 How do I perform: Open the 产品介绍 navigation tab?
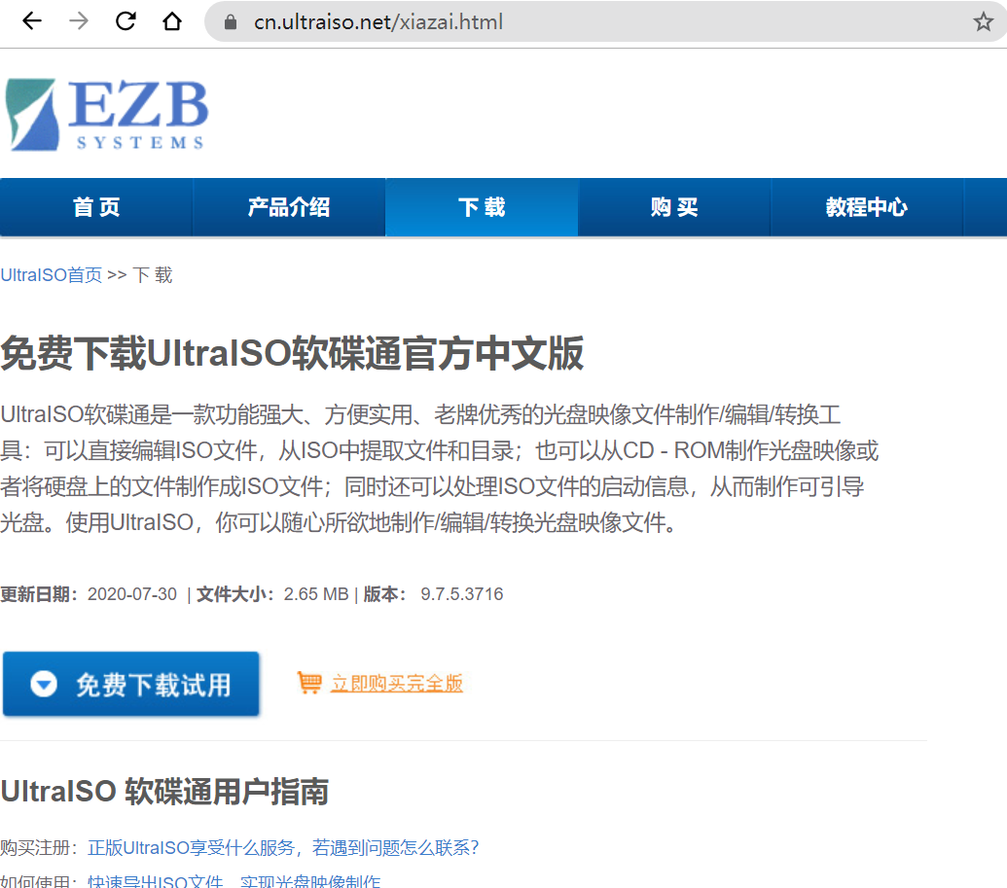click(x=289, y=207)
